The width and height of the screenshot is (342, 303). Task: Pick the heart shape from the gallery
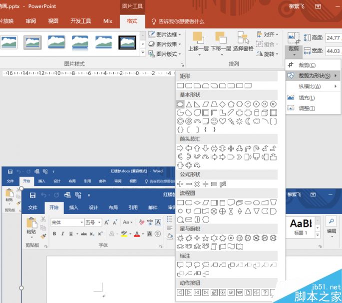coord(223,121)
